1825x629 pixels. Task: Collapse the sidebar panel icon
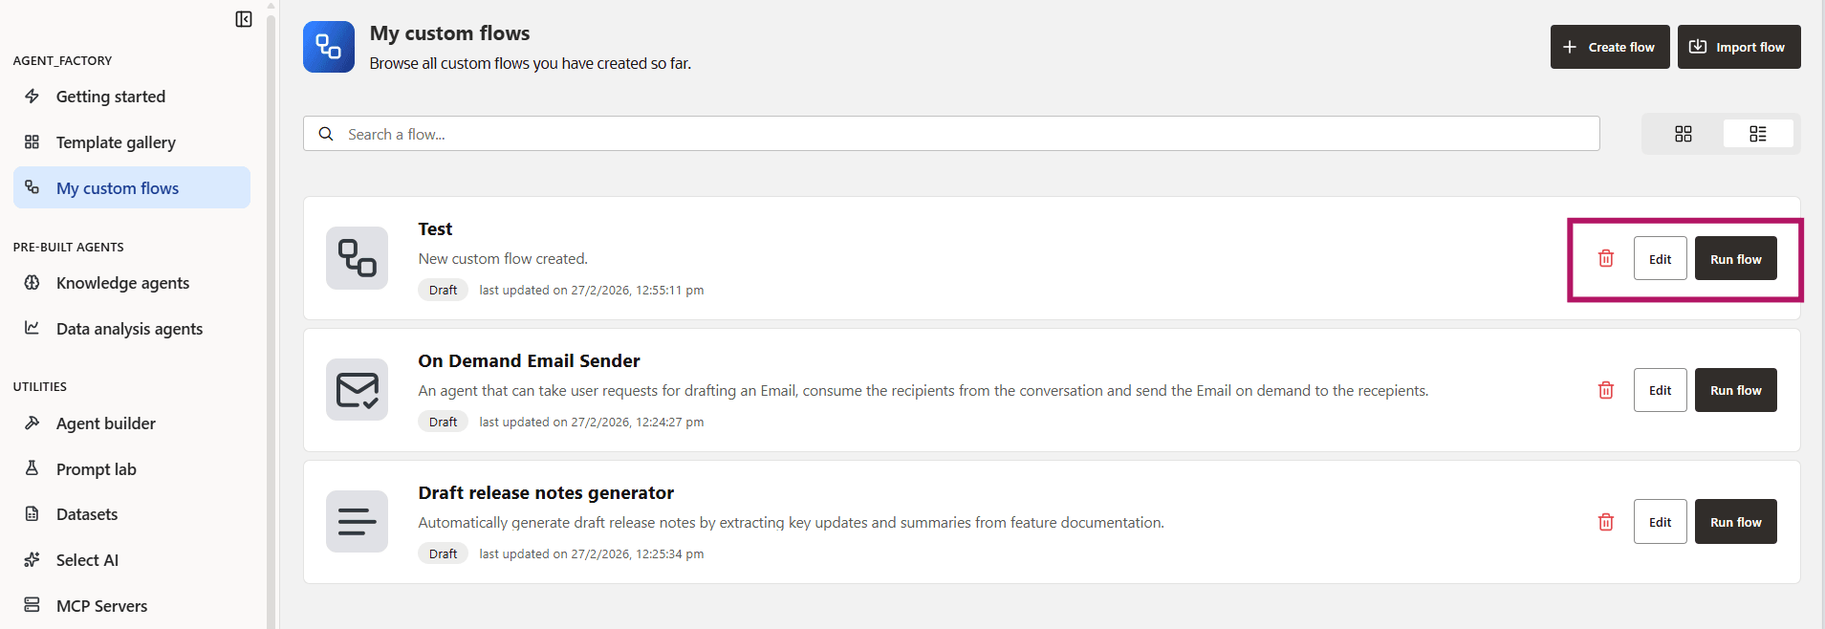[244, 19]
